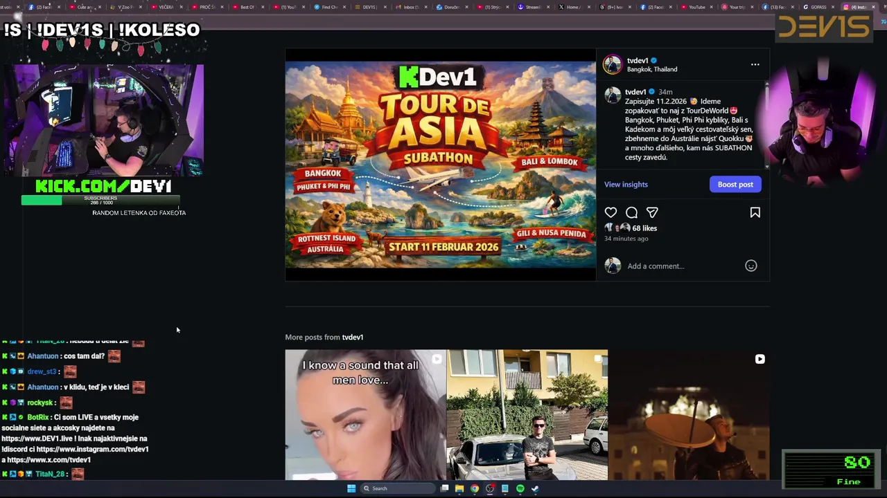Click RANDOM LETENKA OD FAXEOTA text

point(139,213)
